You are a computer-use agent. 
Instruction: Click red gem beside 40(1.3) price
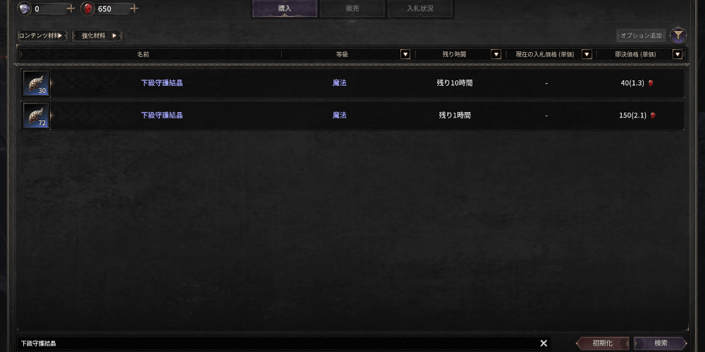[651, 83]
